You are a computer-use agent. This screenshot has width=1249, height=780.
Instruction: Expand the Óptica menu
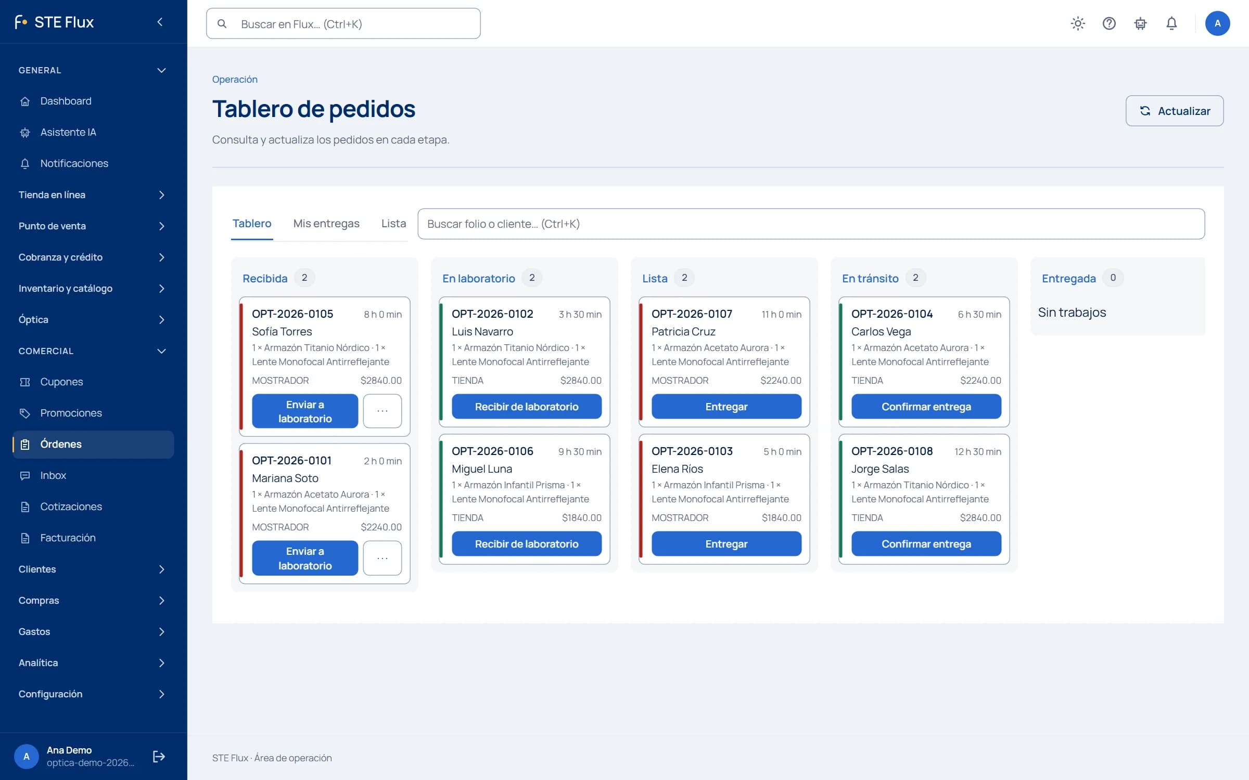click(x=93, y=319)
